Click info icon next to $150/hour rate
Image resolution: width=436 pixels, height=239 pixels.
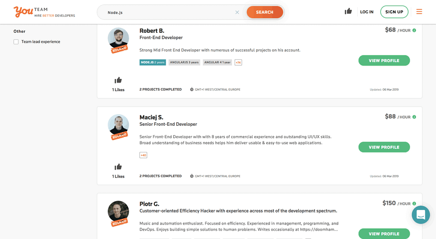coord(414,204)
